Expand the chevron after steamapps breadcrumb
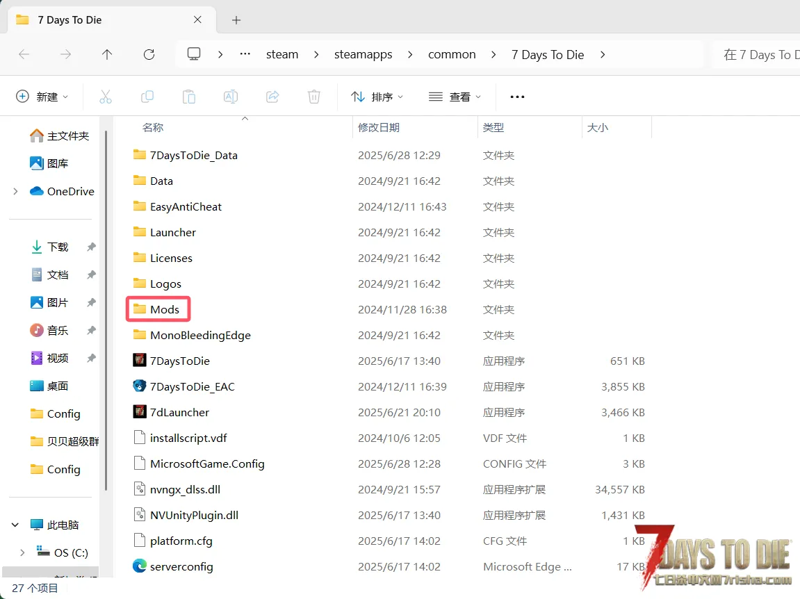 [x=410, y=54]
